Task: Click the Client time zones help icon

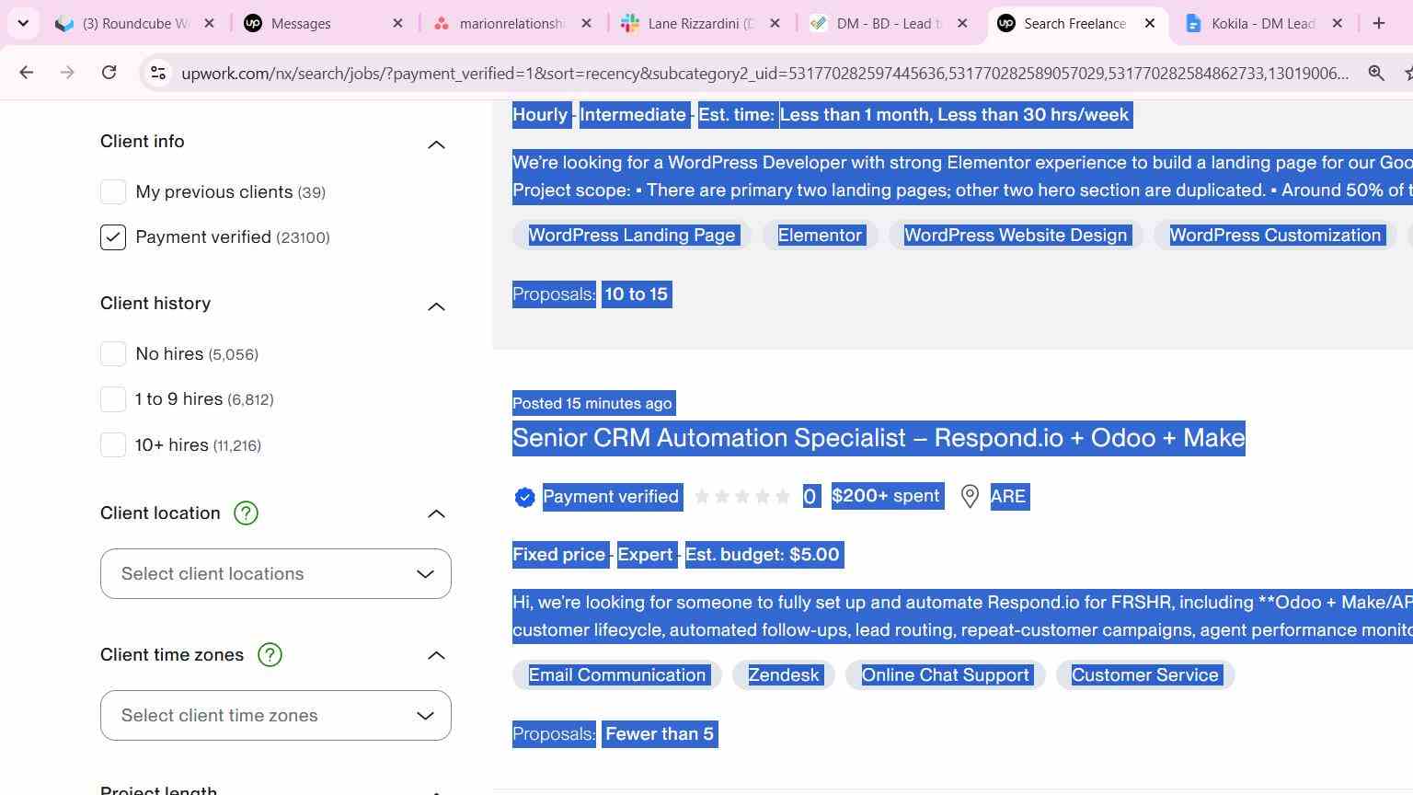Action: tap(270, 655)
